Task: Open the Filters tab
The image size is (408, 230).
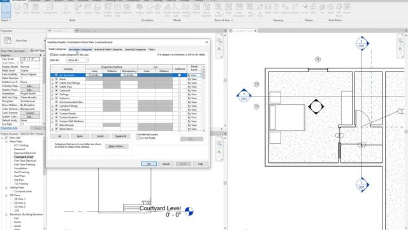Action: coord(152,49)
